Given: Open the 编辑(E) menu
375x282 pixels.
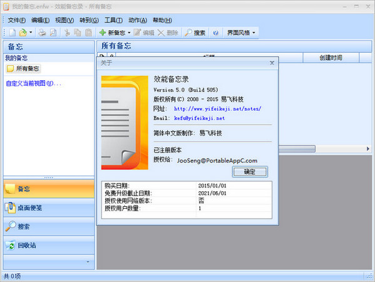Looking at the screenshot, I should (x=41, y=20).
